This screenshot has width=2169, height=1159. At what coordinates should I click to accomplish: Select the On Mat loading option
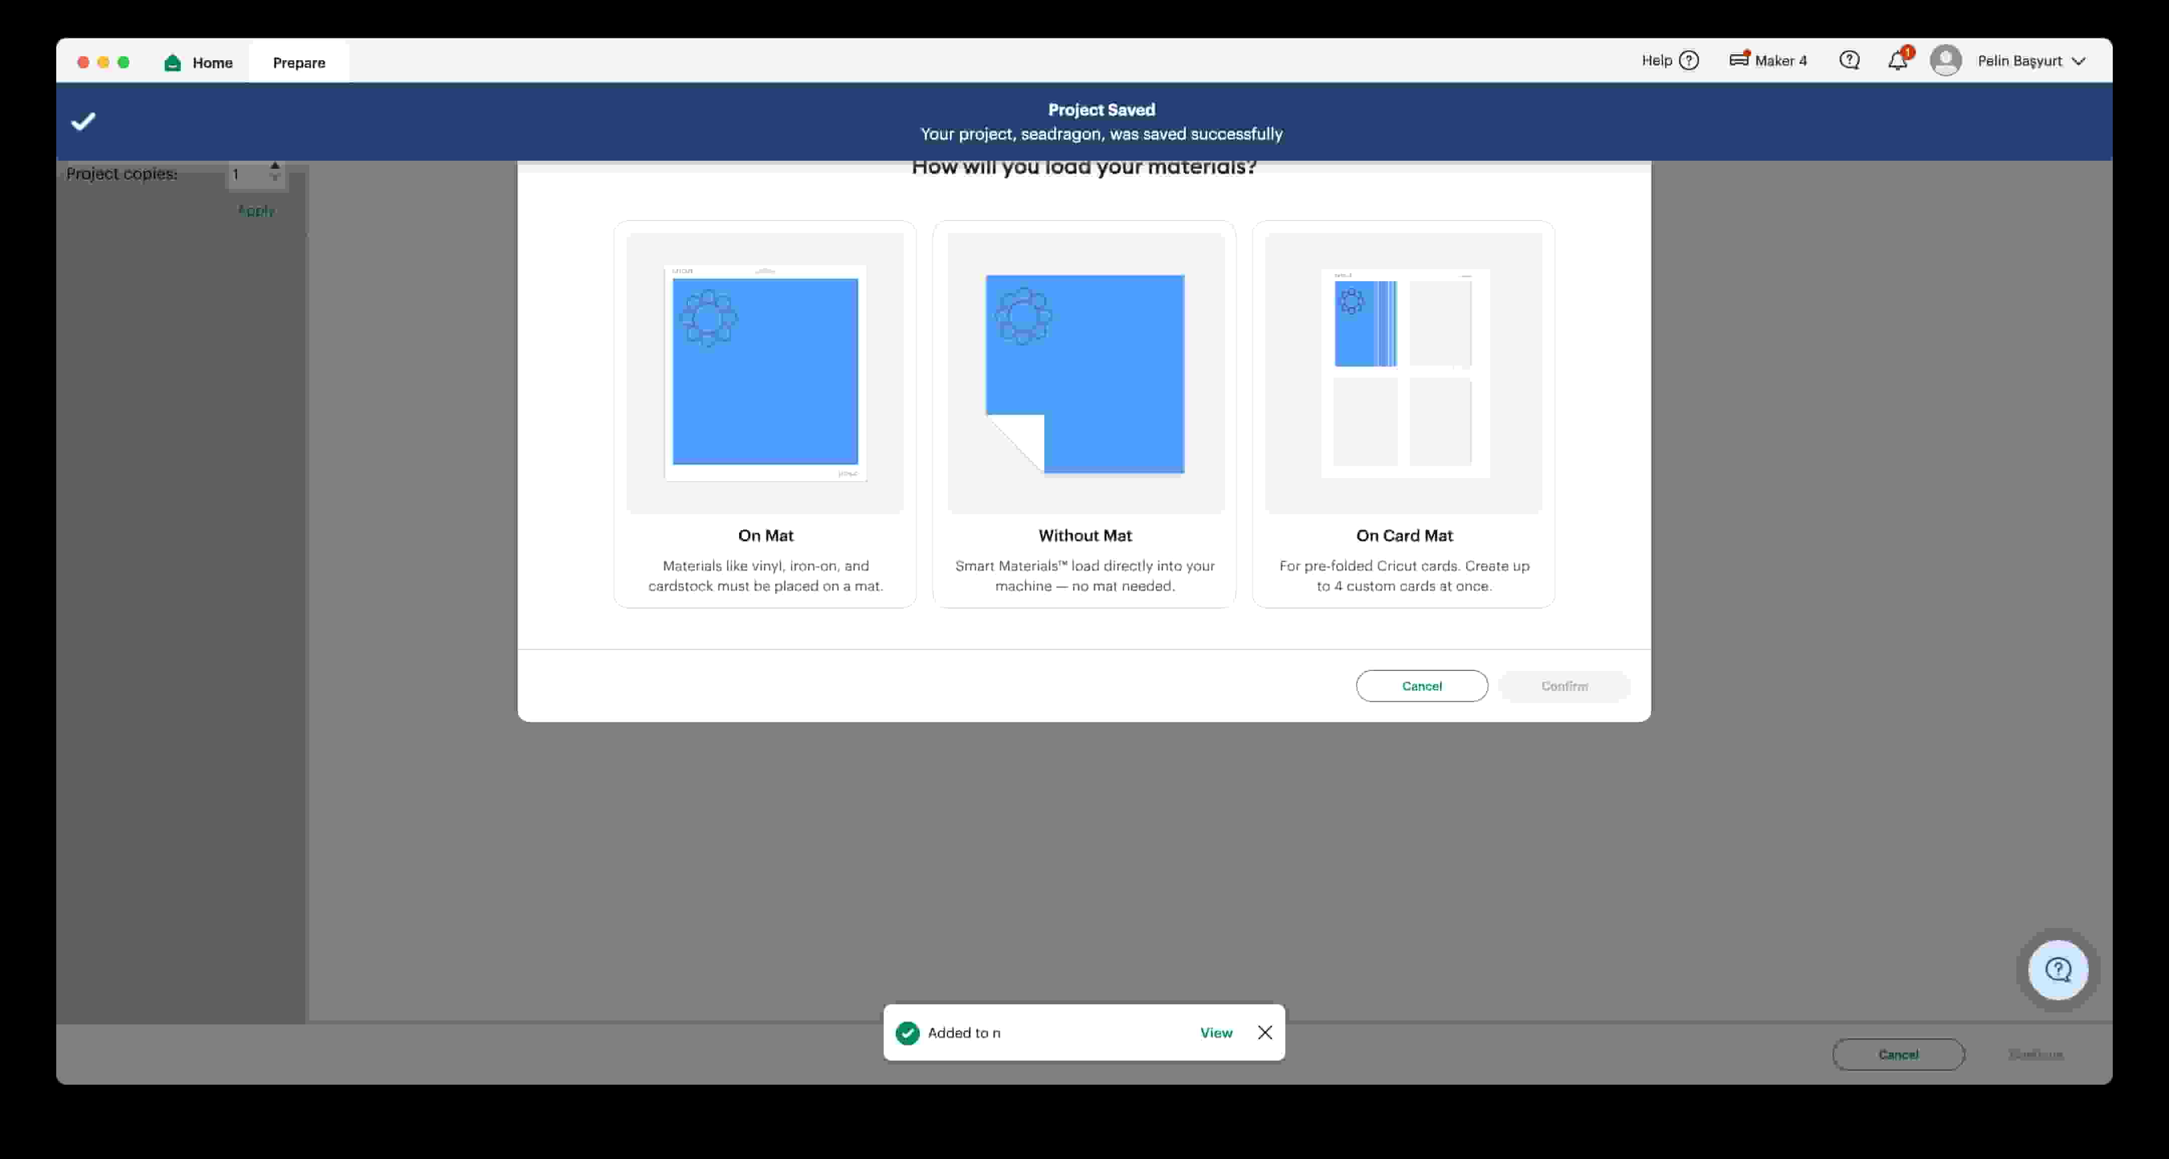(765, 414)
